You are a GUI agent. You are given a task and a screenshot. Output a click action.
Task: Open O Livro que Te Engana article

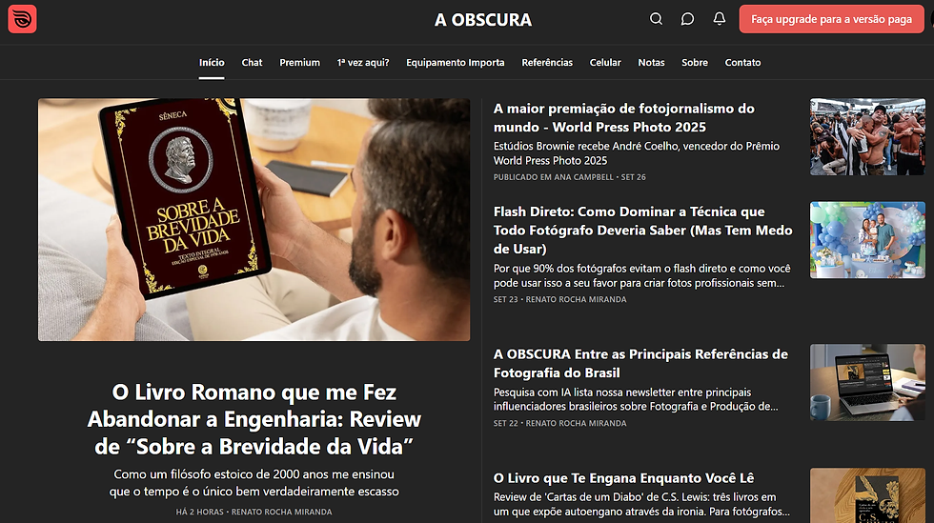[x=623, y=478]
